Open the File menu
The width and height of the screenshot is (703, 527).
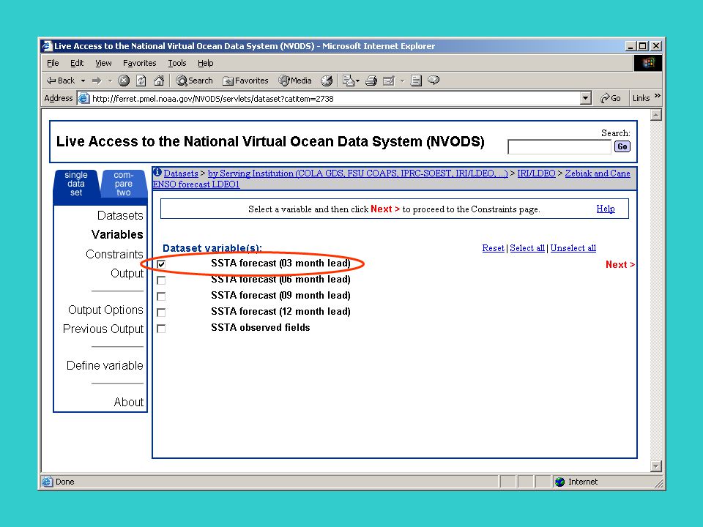click(53, 63)
